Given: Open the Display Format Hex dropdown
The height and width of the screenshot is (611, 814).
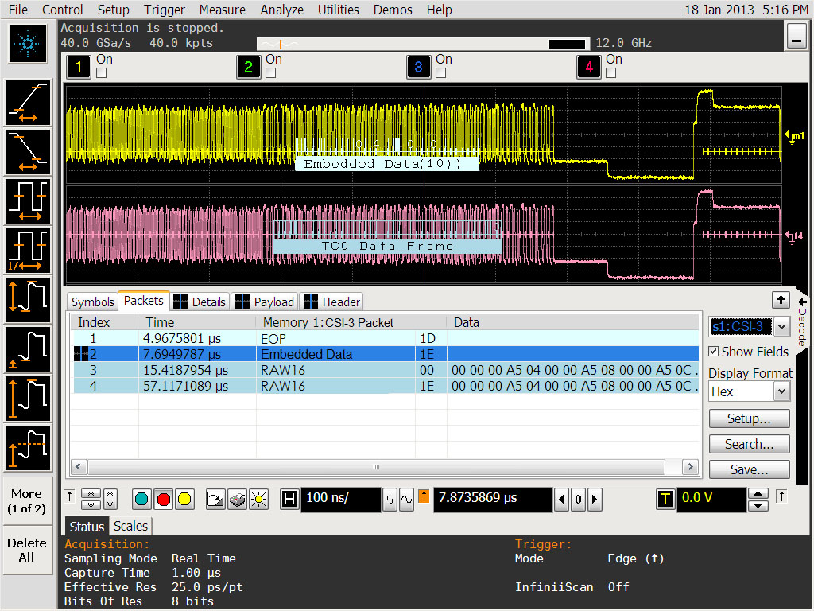Looking at the screenshot, I should coord(781,391).
